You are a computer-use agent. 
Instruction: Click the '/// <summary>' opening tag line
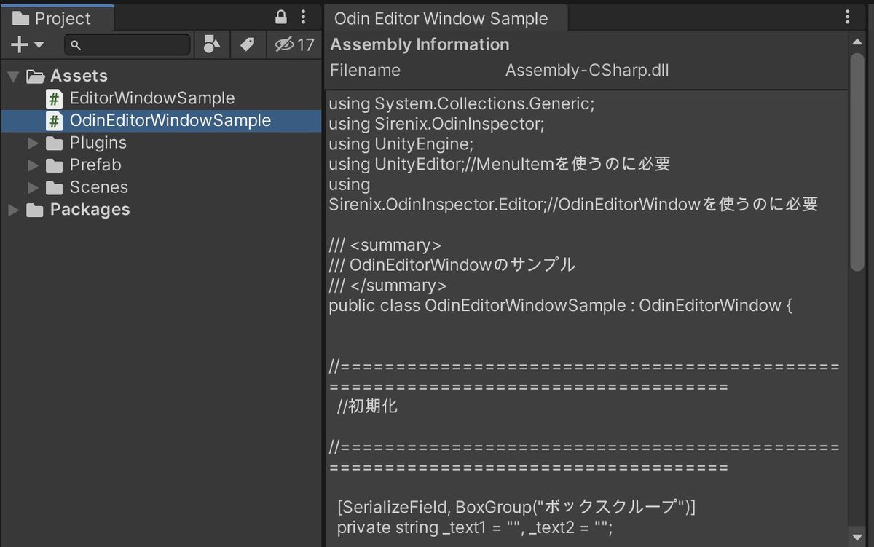pyautogui.click(x=385, y=245)
